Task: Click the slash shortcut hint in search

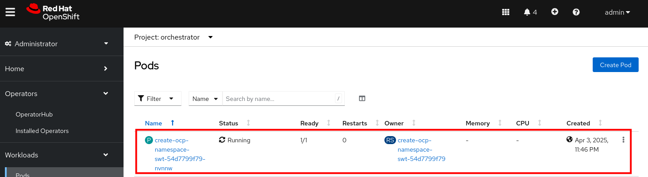Action: click(x=338, y=99)
